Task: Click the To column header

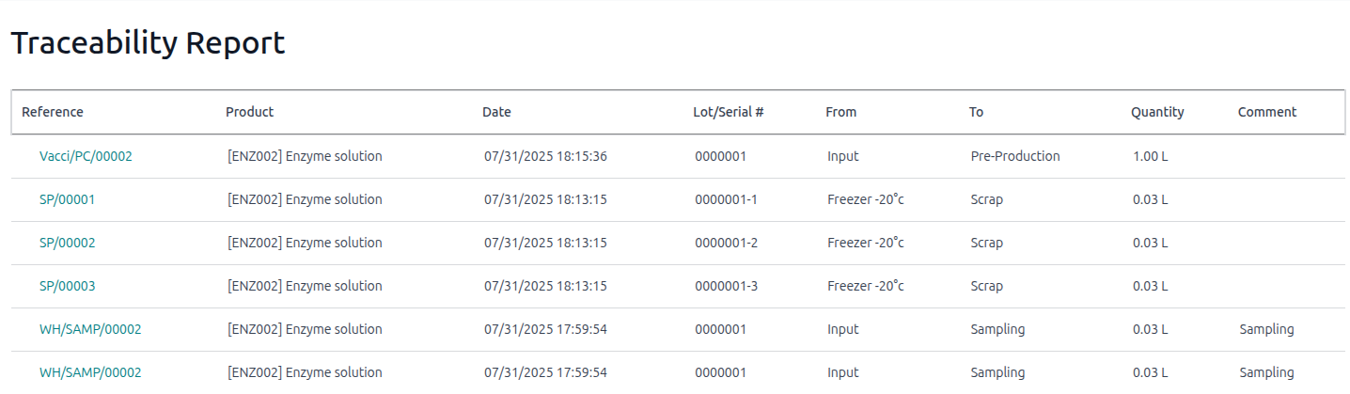Action: coord(976,112)
